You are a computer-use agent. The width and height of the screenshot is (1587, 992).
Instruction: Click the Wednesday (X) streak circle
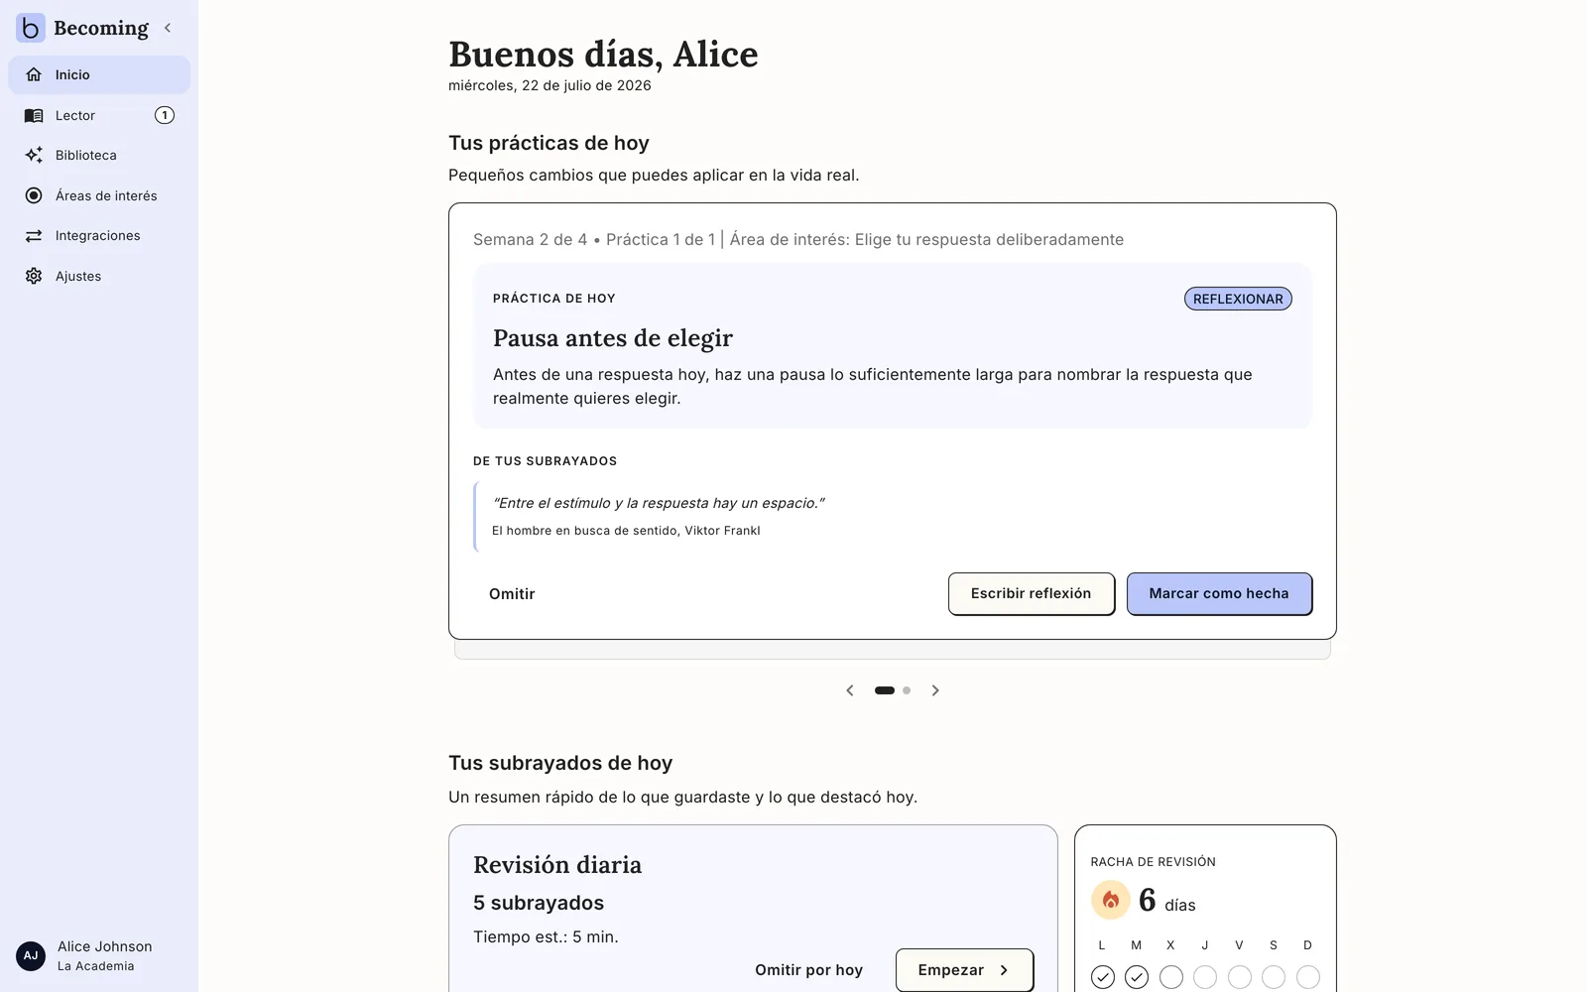coord(1171,977)
